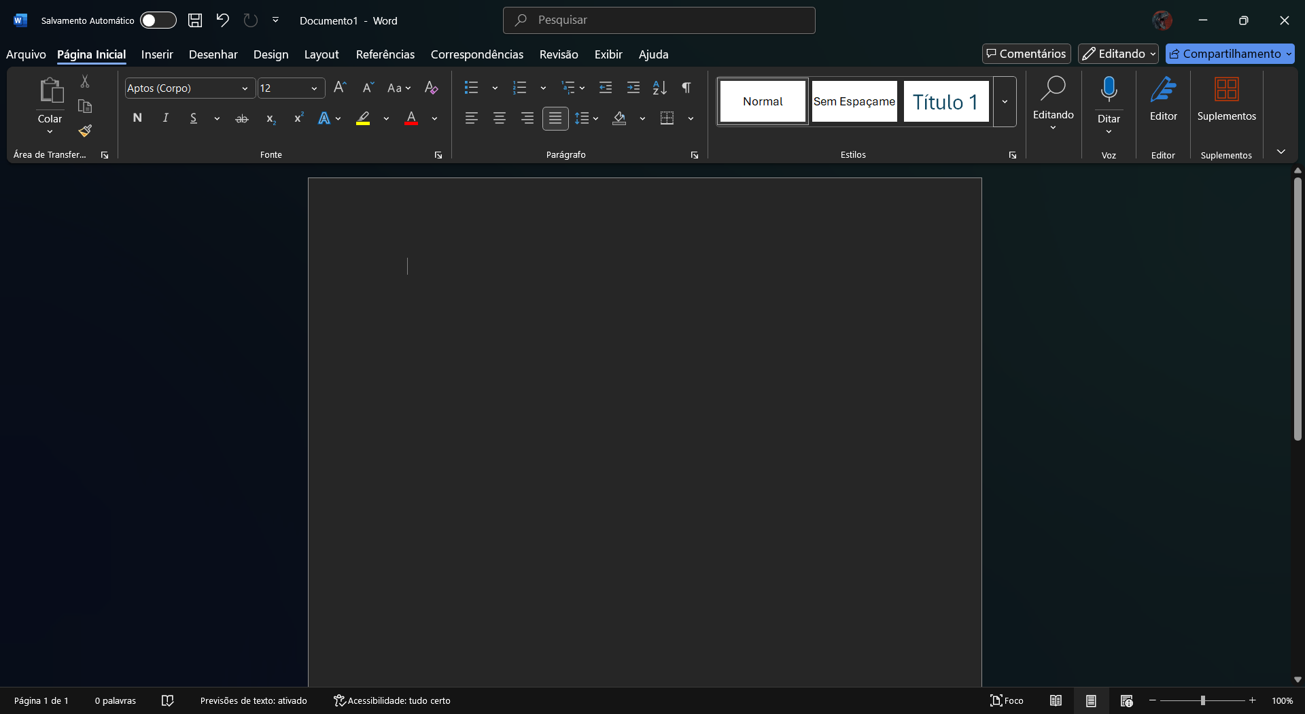
Task: Apply red font color
Action: point(411,118)
